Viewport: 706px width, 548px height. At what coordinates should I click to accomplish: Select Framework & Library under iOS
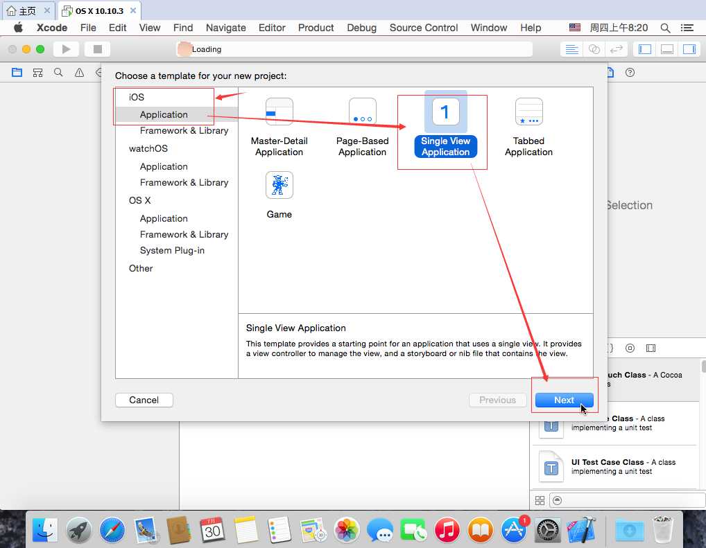click(184, 130)
